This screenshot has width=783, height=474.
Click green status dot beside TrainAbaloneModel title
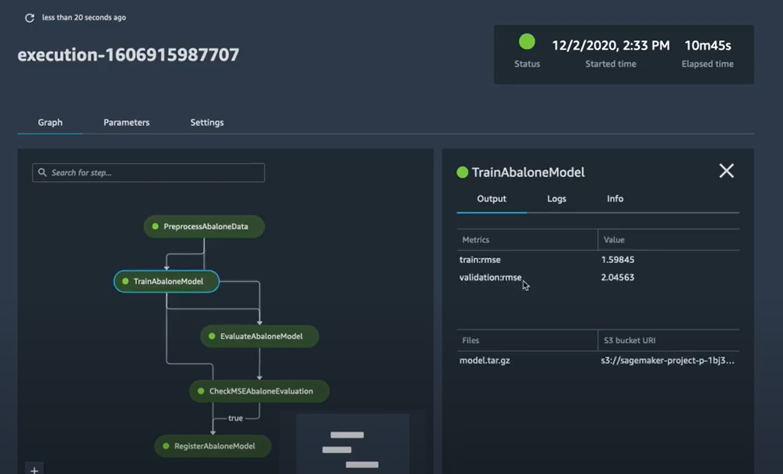point(462,173)
